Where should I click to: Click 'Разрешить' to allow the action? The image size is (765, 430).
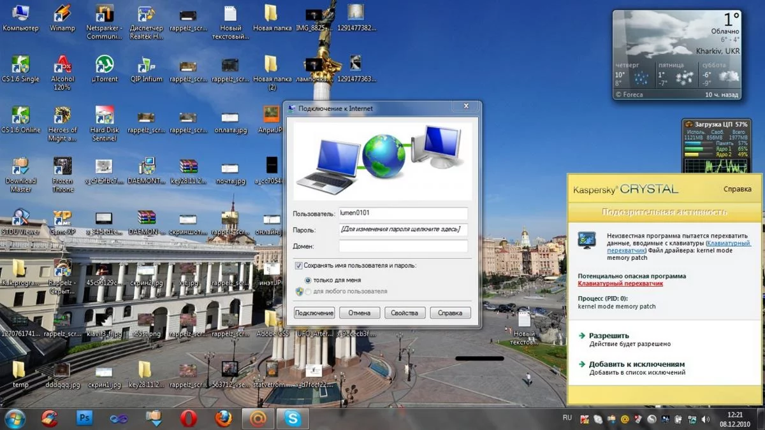tap(608, 336)
